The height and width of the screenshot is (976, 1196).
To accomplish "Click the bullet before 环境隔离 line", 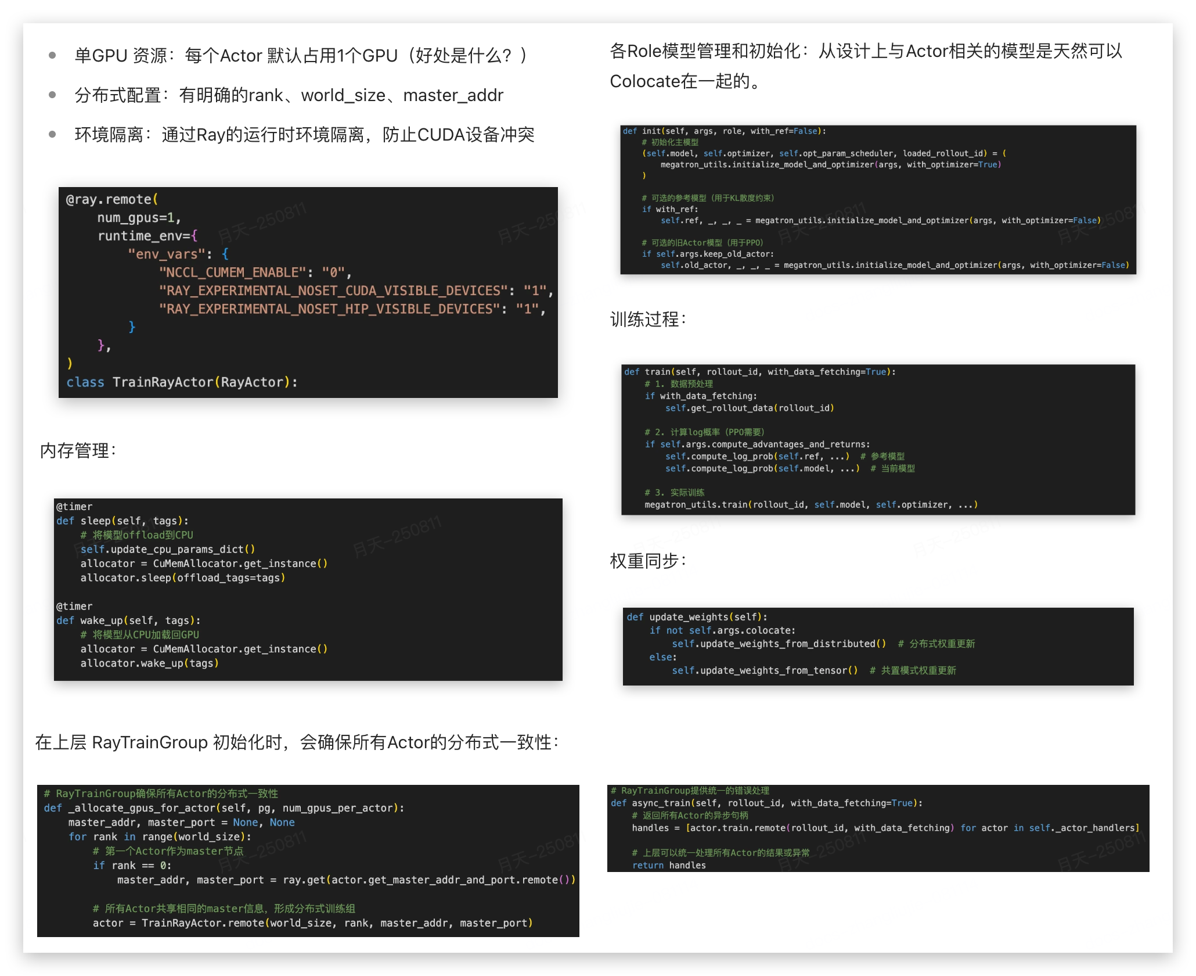I will (52, 134).
